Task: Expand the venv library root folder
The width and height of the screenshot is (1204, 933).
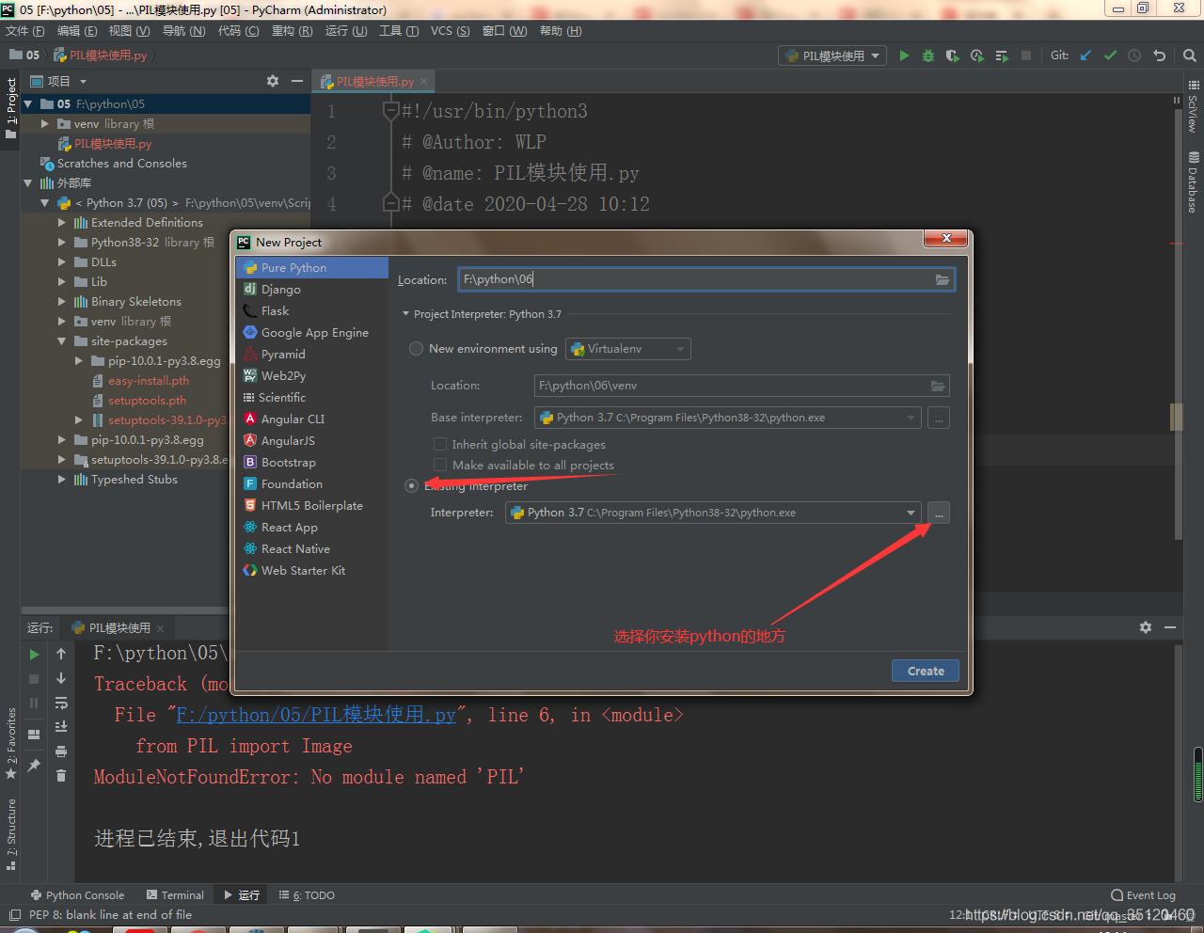Action: click(44, 123)
